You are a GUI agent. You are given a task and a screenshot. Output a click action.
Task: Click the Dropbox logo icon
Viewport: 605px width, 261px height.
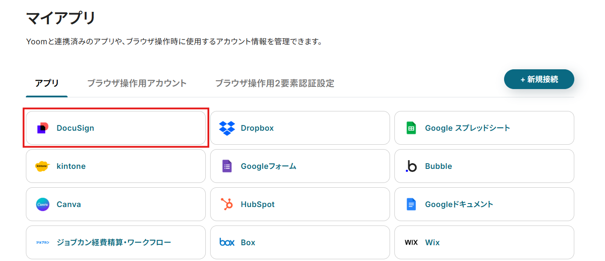pos(227,128)
